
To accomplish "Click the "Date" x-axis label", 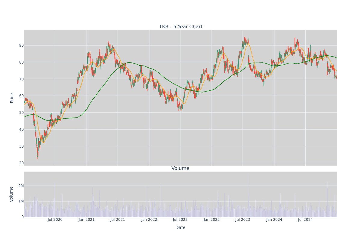I will pyautogui.click(x=180, y=228).
